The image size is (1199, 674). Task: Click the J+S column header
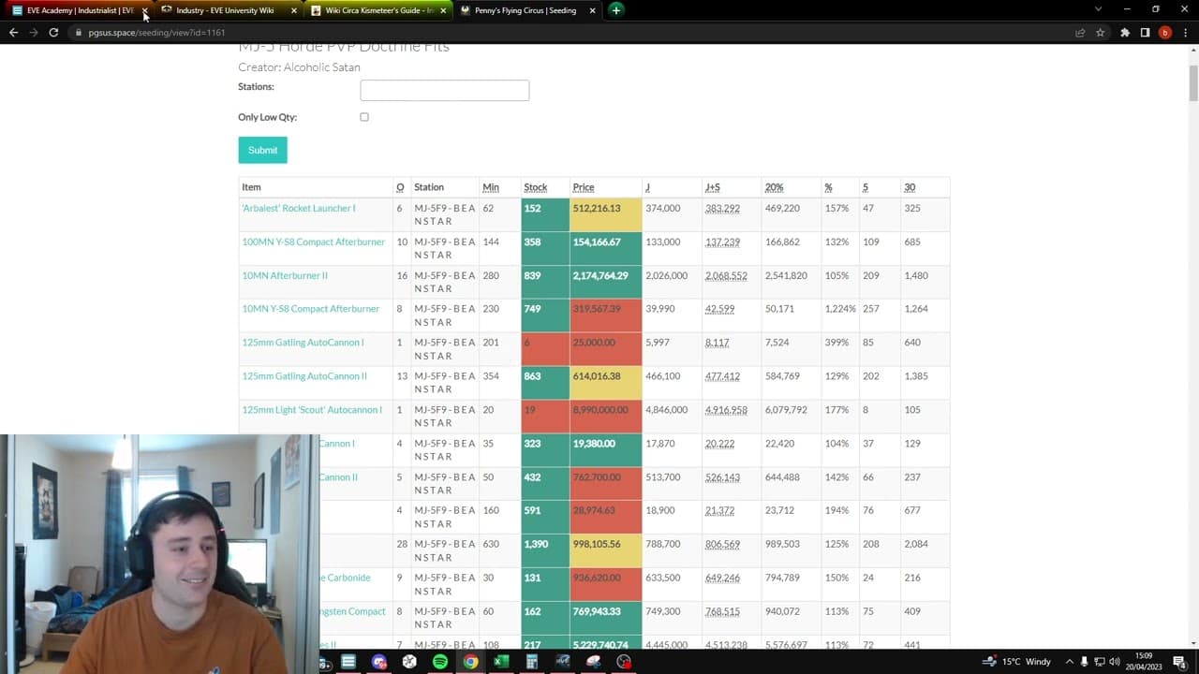[x=712, y=187]
